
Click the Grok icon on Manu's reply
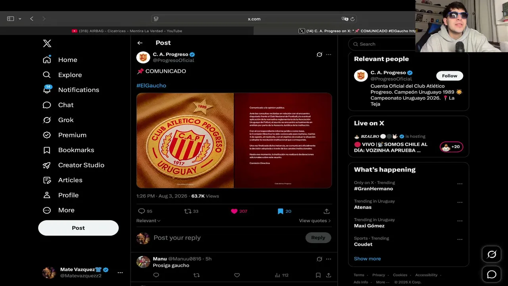[x=319, y=259]
